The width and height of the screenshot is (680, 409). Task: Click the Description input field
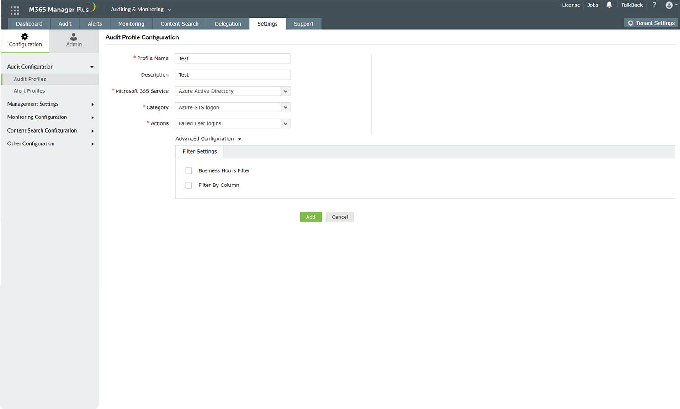click(x=233, y=75)
